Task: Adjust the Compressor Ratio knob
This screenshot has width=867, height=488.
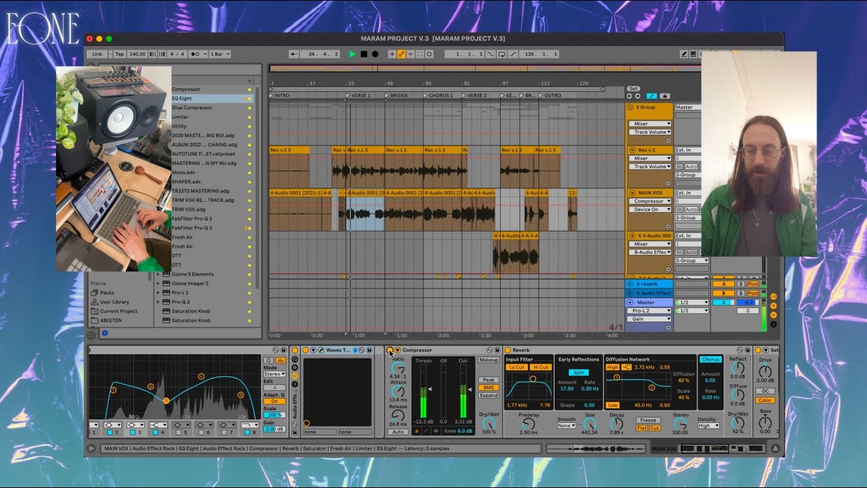Action: 398,367
